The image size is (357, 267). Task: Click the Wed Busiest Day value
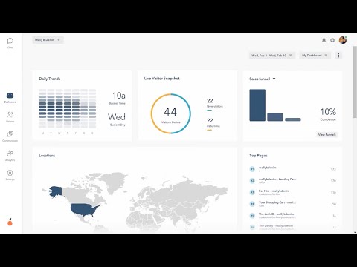117,116
